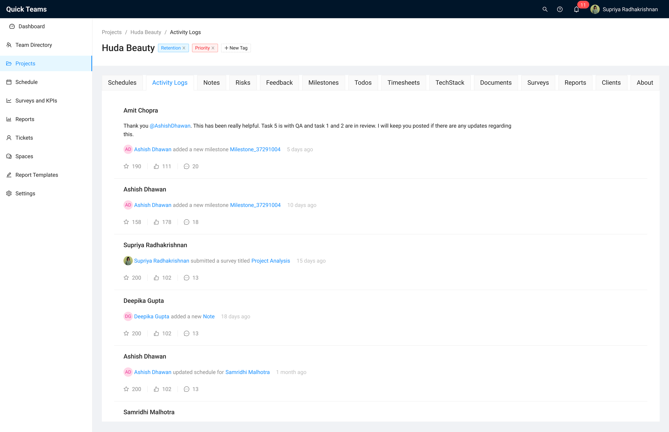
Task: Go to Dashboard in sidebar
Action: pos(31,26)
